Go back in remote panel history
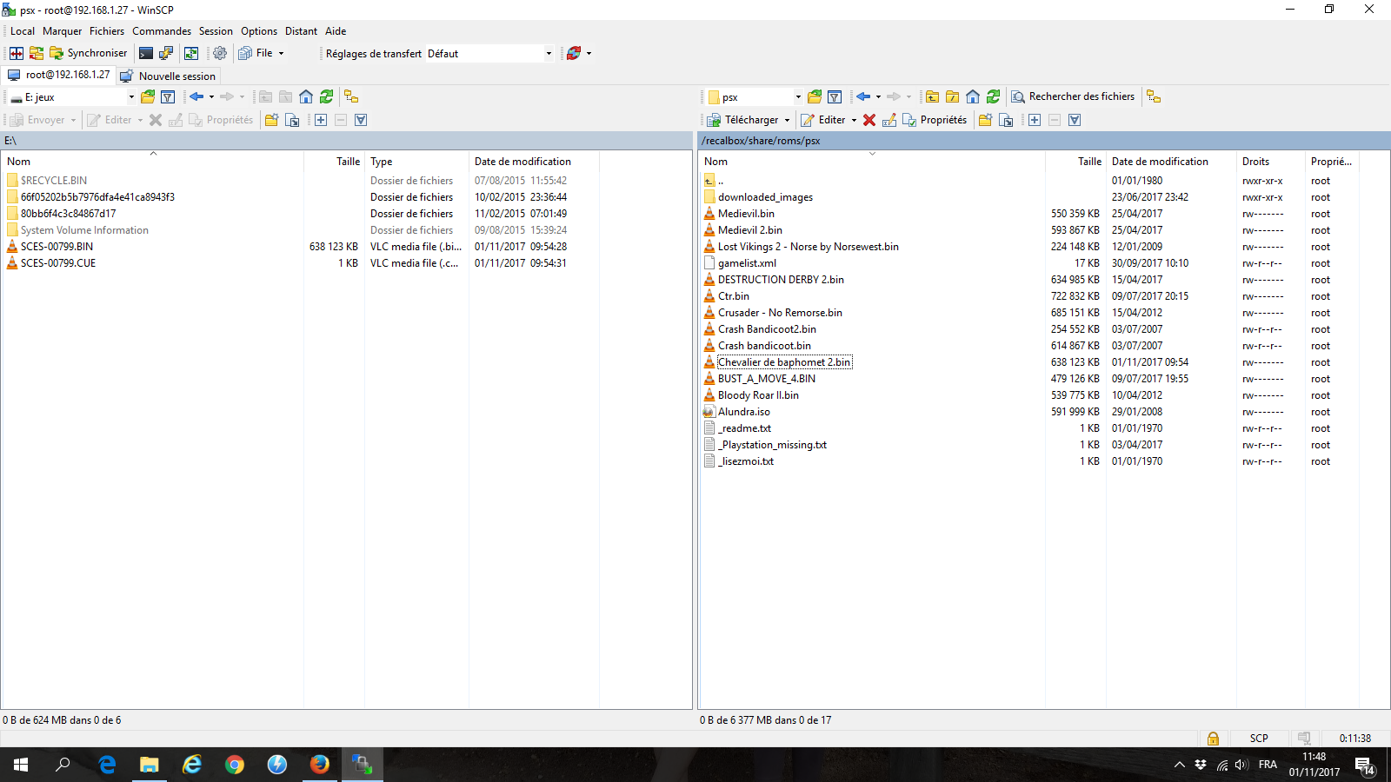Screen dimensions: 1391x782 [x=863, y=96]
